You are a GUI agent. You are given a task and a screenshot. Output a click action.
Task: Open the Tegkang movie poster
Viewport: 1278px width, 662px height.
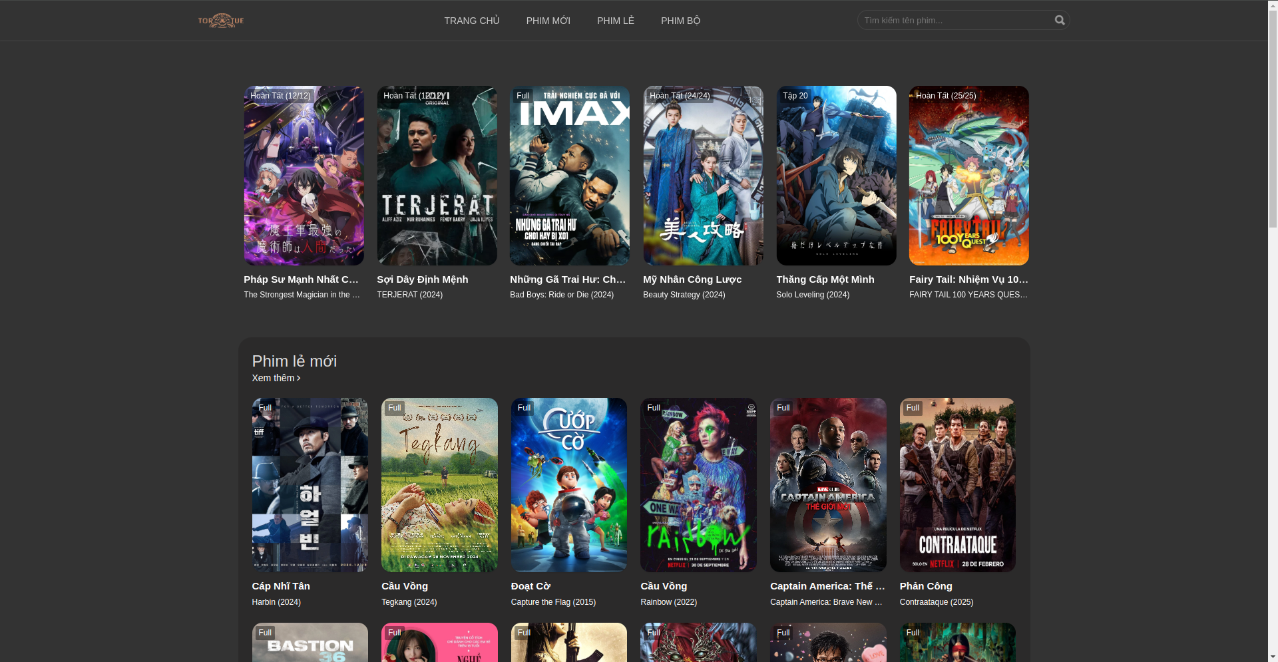point(439,485)
